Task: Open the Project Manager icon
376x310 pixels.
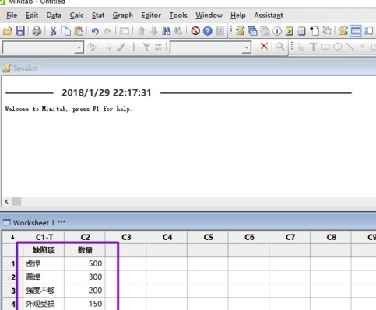Action: pos(368,31)
